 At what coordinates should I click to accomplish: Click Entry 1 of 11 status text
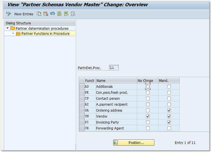[x=185, y=143]
